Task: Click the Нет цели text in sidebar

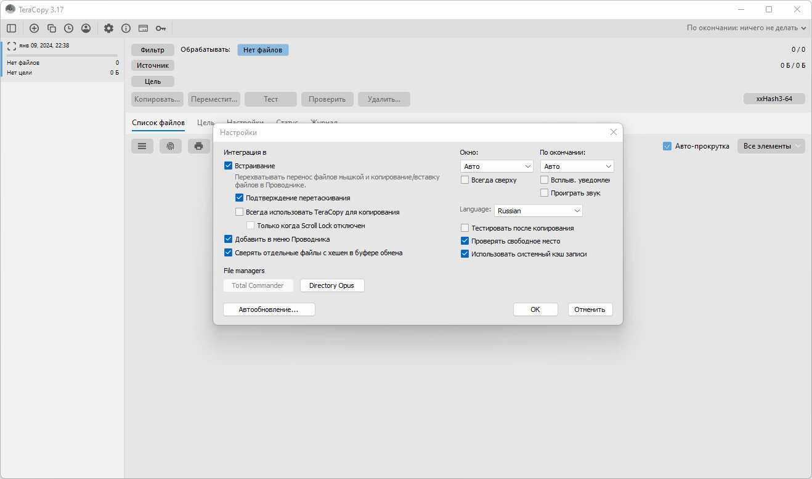Action: [20, 73]
